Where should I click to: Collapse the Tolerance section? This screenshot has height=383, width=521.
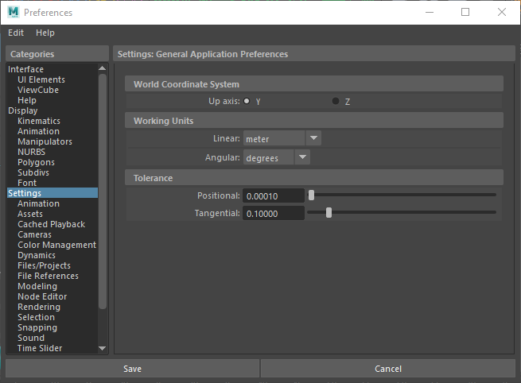(x=314, y=178)
